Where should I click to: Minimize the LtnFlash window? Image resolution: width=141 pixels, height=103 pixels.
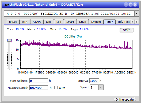pos(126,5)
